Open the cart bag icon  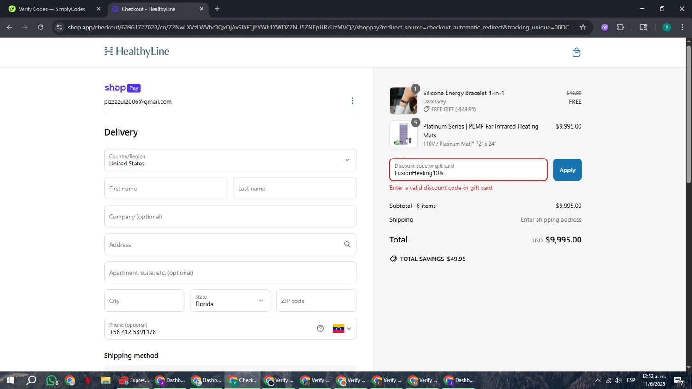tap(576, 52)
